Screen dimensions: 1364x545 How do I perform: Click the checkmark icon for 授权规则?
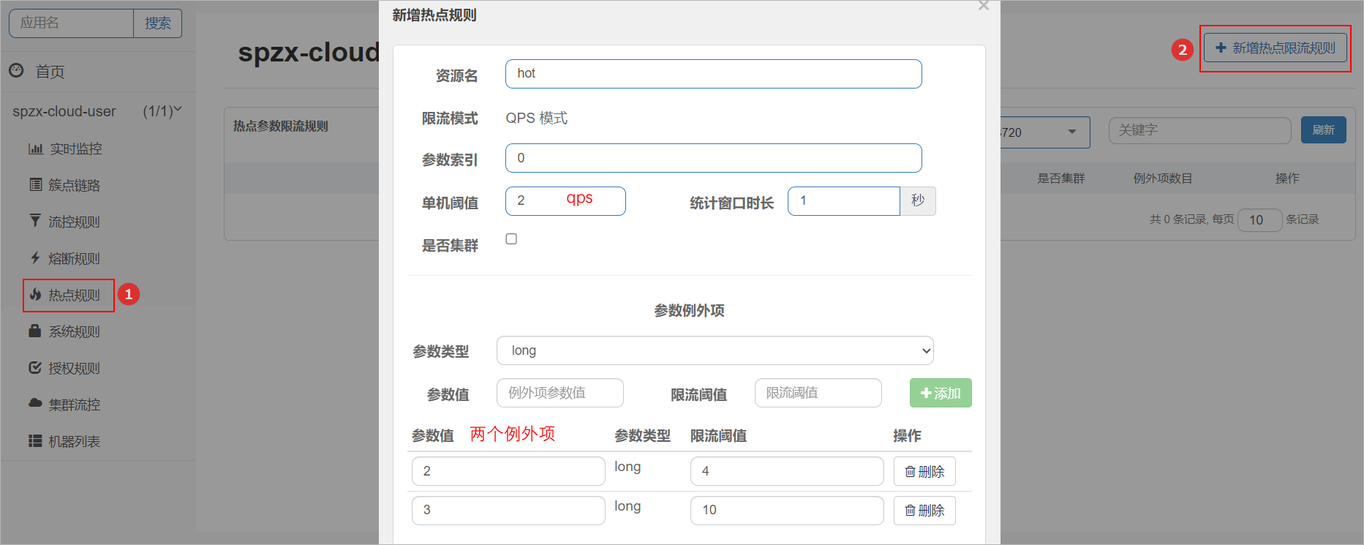pyautogui.click(x=35, y=367)
